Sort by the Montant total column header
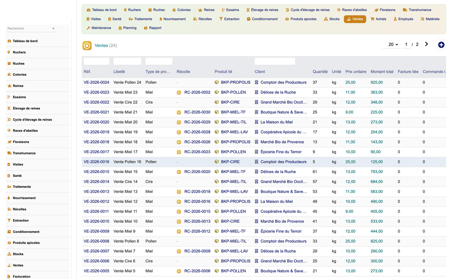This screenshot has width=451, height=279. pos(382,72)
